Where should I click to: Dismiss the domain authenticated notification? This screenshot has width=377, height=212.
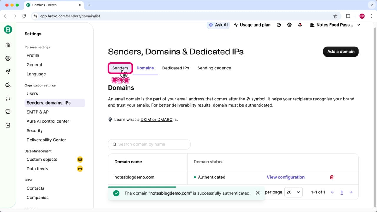pyautogui.click(x=258, y=193)
